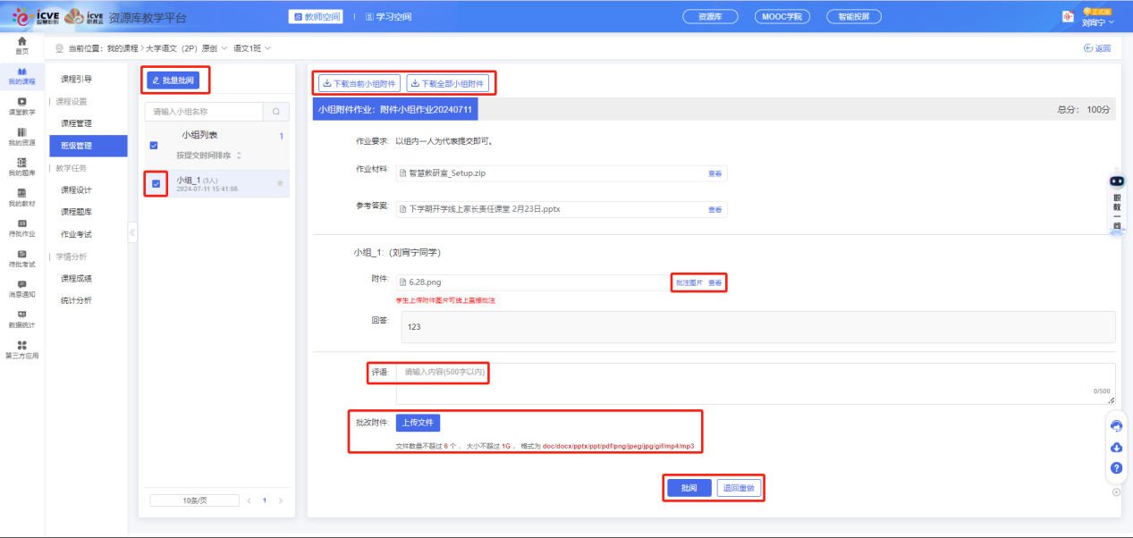Click 上传文件 to upload a file
1133x538 pixels.
point(418,423)
